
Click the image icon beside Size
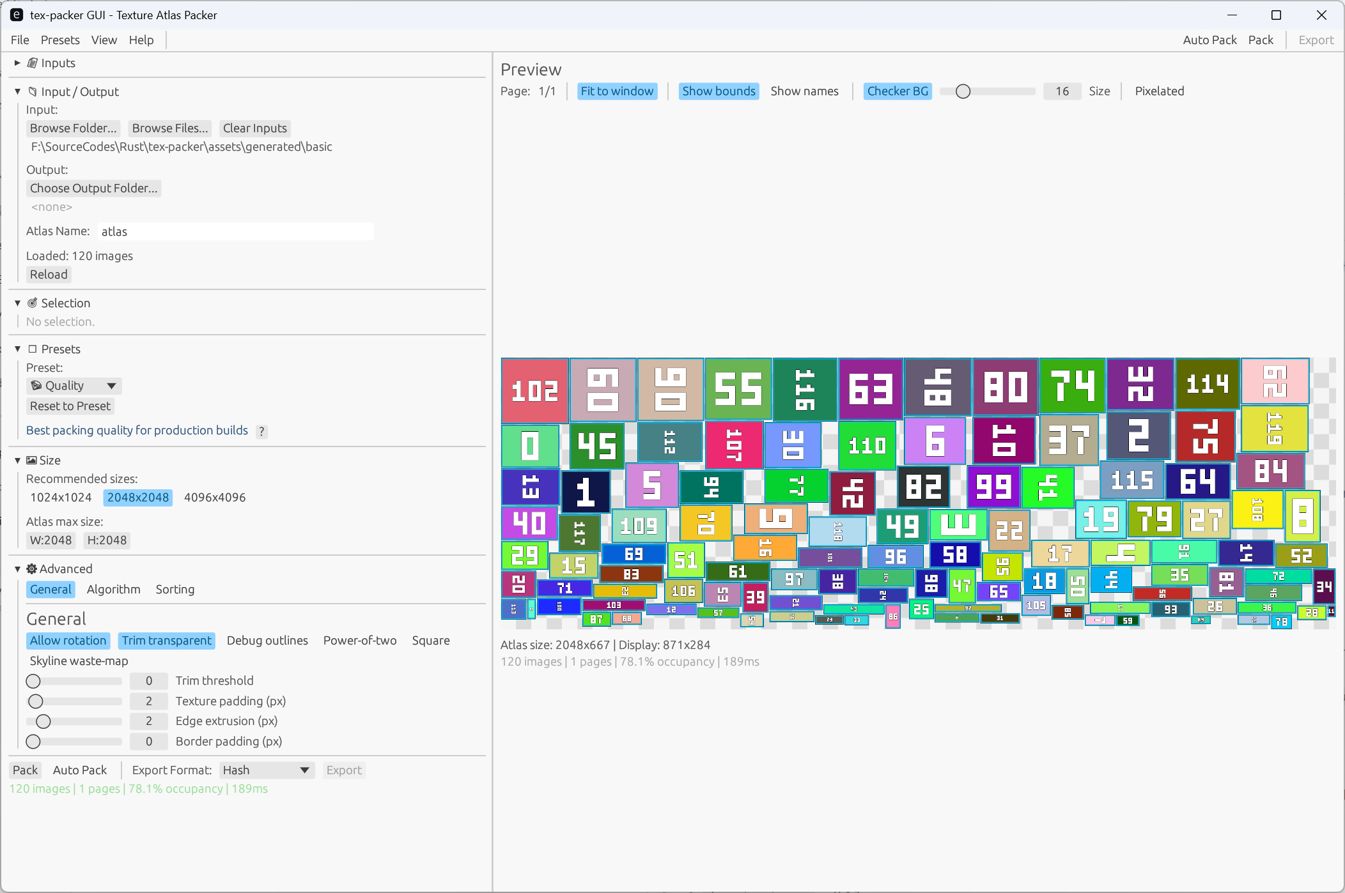pos(31,460)
